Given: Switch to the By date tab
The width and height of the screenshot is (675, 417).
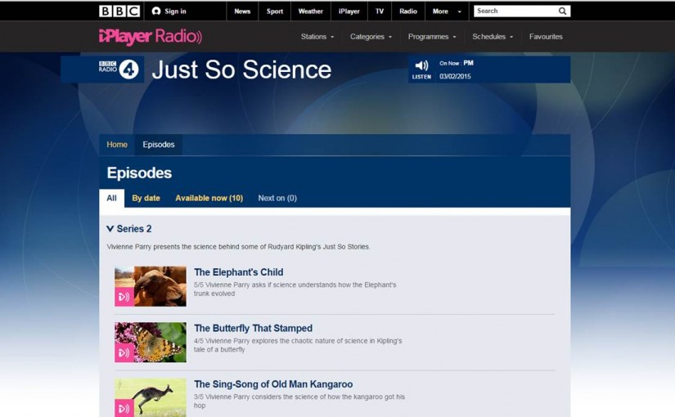Looking at the screenshot, I should point(146,198).
